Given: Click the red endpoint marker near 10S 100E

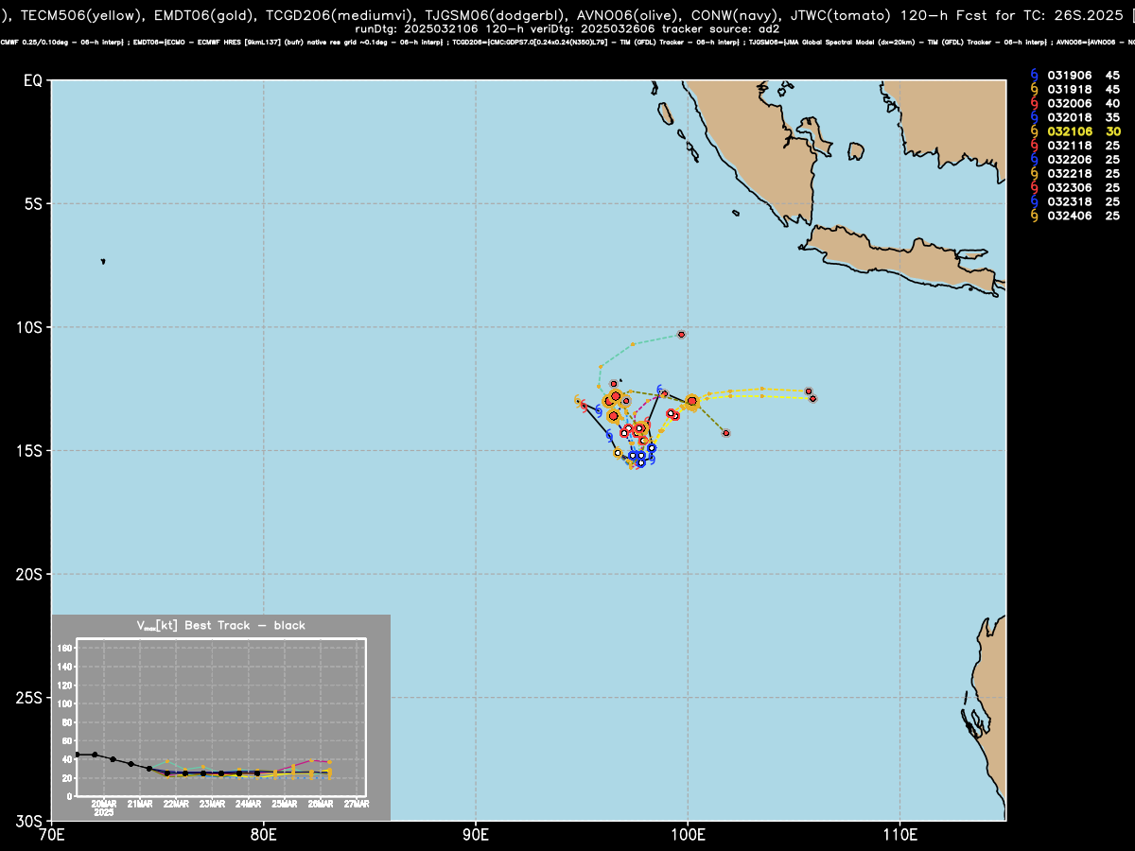Looking at the screenshot, I should click(681, 335).
